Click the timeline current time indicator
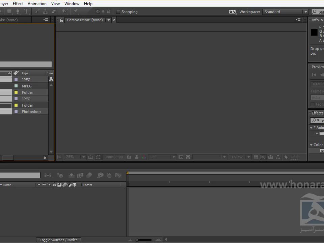Image resolution: width=324 pixels, height=243 pixels. point(128,173)
